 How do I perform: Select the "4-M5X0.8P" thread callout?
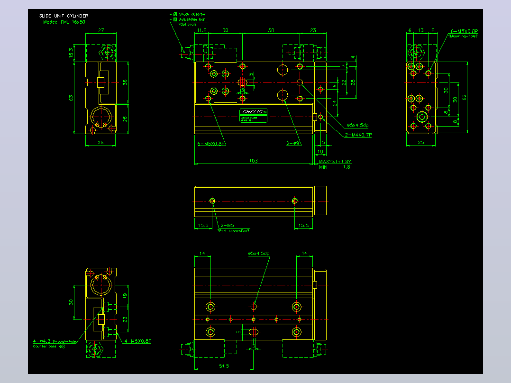coord(138,341)
